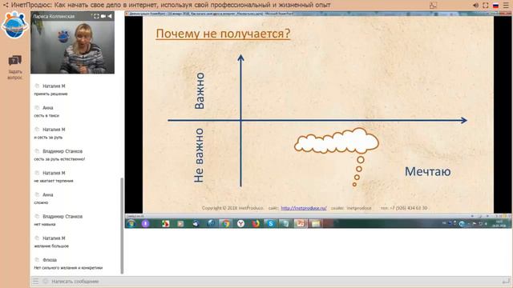Image resolution: width=513 pixels, height=288 pixels.
Task: Click the media player icon in shared taskbar
Action: coord(180,223)
